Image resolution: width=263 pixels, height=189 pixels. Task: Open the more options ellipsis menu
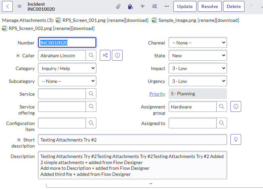tap(167, 6)
